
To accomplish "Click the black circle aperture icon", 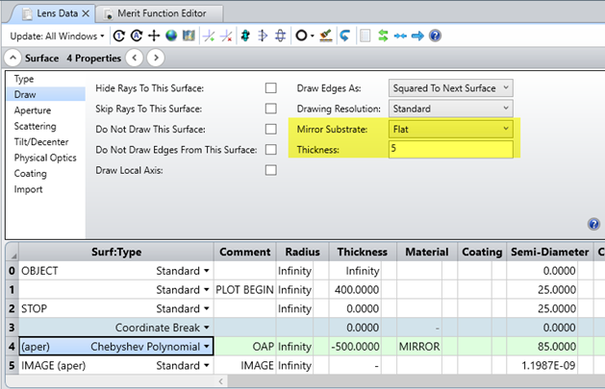I will tap(301, 36).
